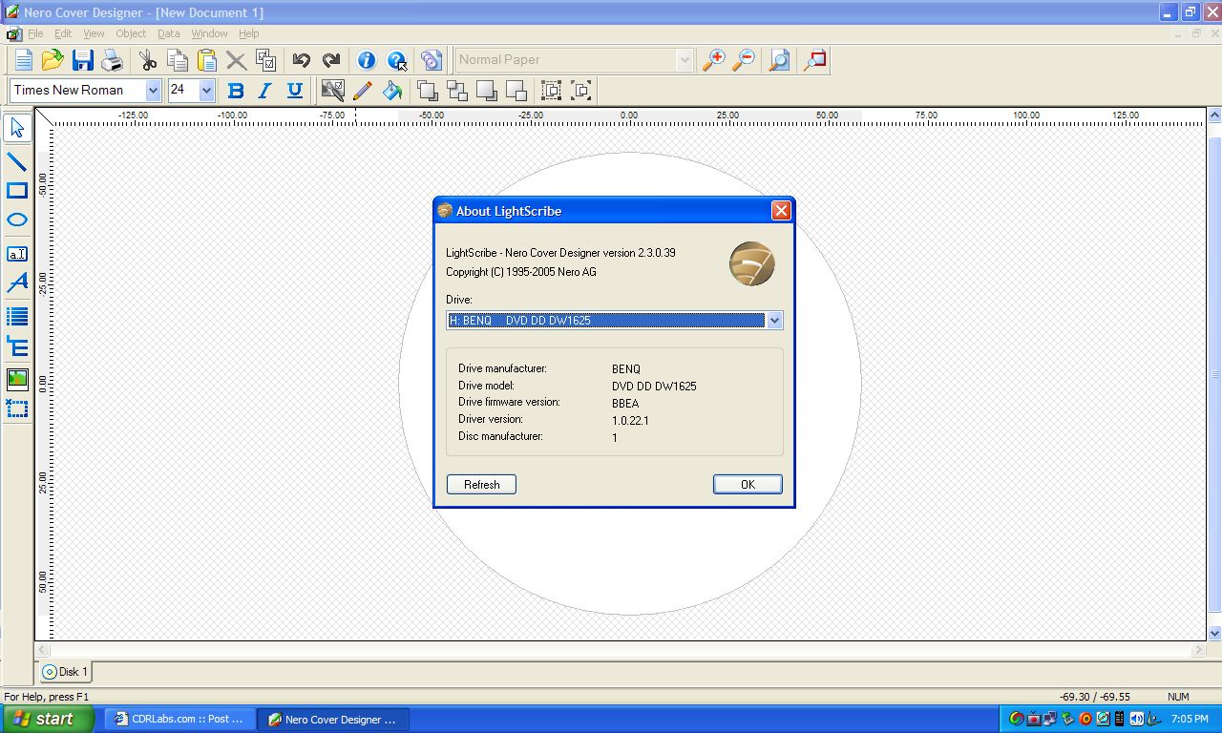Viewport: 1222px width, 733px height.
Task: Click Nero Cover Designer taskbar button
Action: [334, 720]
